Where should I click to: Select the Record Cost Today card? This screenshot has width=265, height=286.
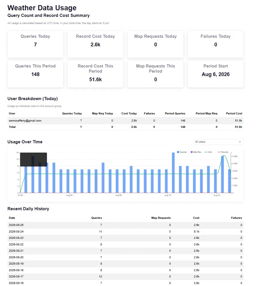pyautogui.click(x=96, y=44)
